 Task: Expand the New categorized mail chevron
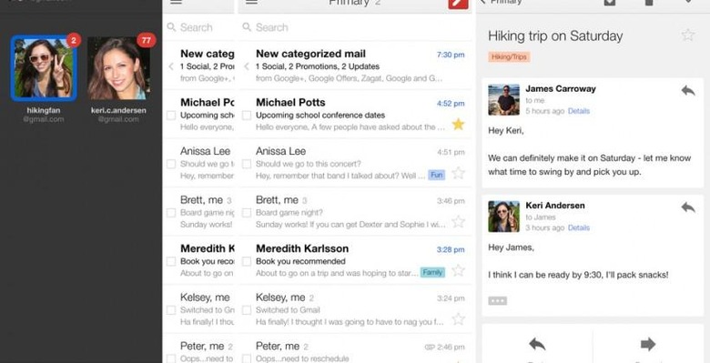(247, 66)
